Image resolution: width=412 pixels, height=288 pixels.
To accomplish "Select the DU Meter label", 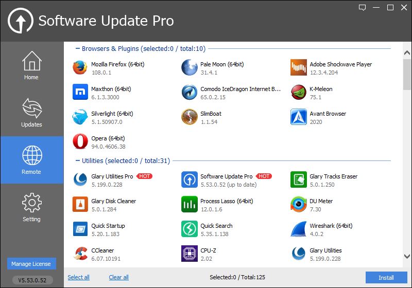I will (x=321, y=201).
